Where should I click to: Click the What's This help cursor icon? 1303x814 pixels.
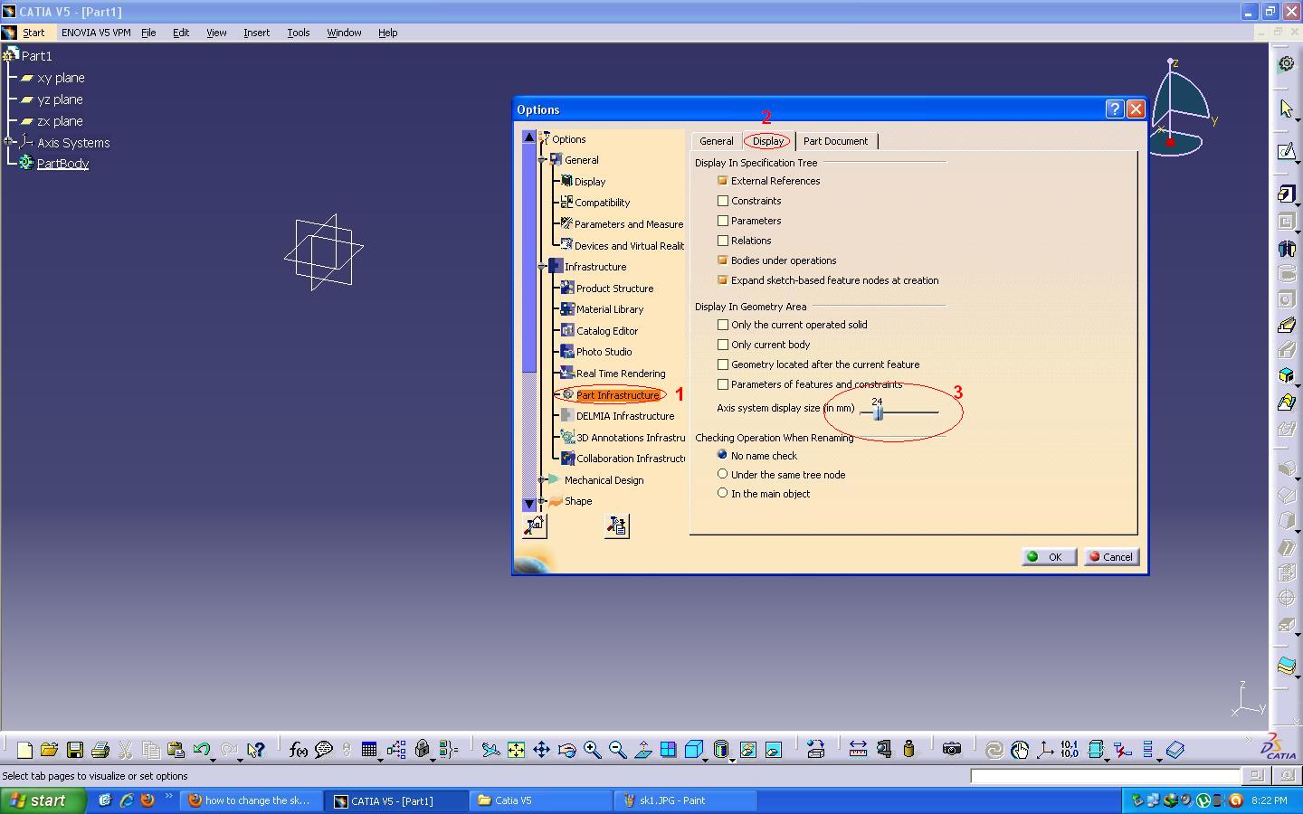pos(256,749)
